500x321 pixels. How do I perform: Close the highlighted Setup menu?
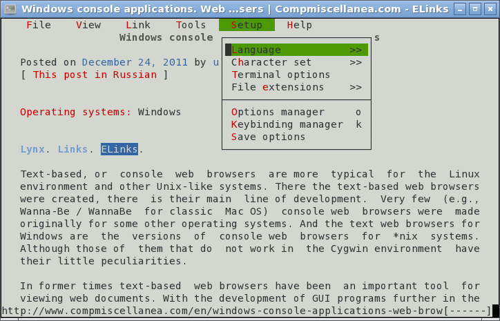point(247,25)
